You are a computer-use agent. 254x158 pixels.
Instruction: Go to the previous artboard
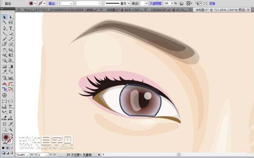click(x=36, y=154)
